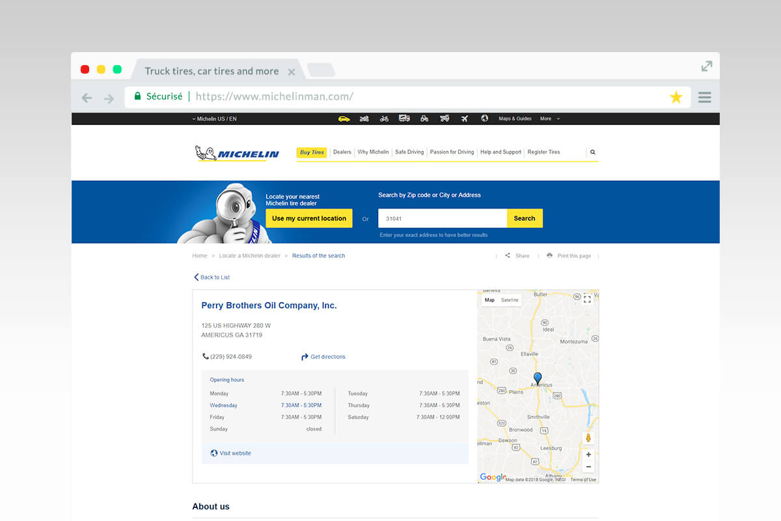Close the Truck tires browser tab
This screenshot has width=781, height=521.
292,72
